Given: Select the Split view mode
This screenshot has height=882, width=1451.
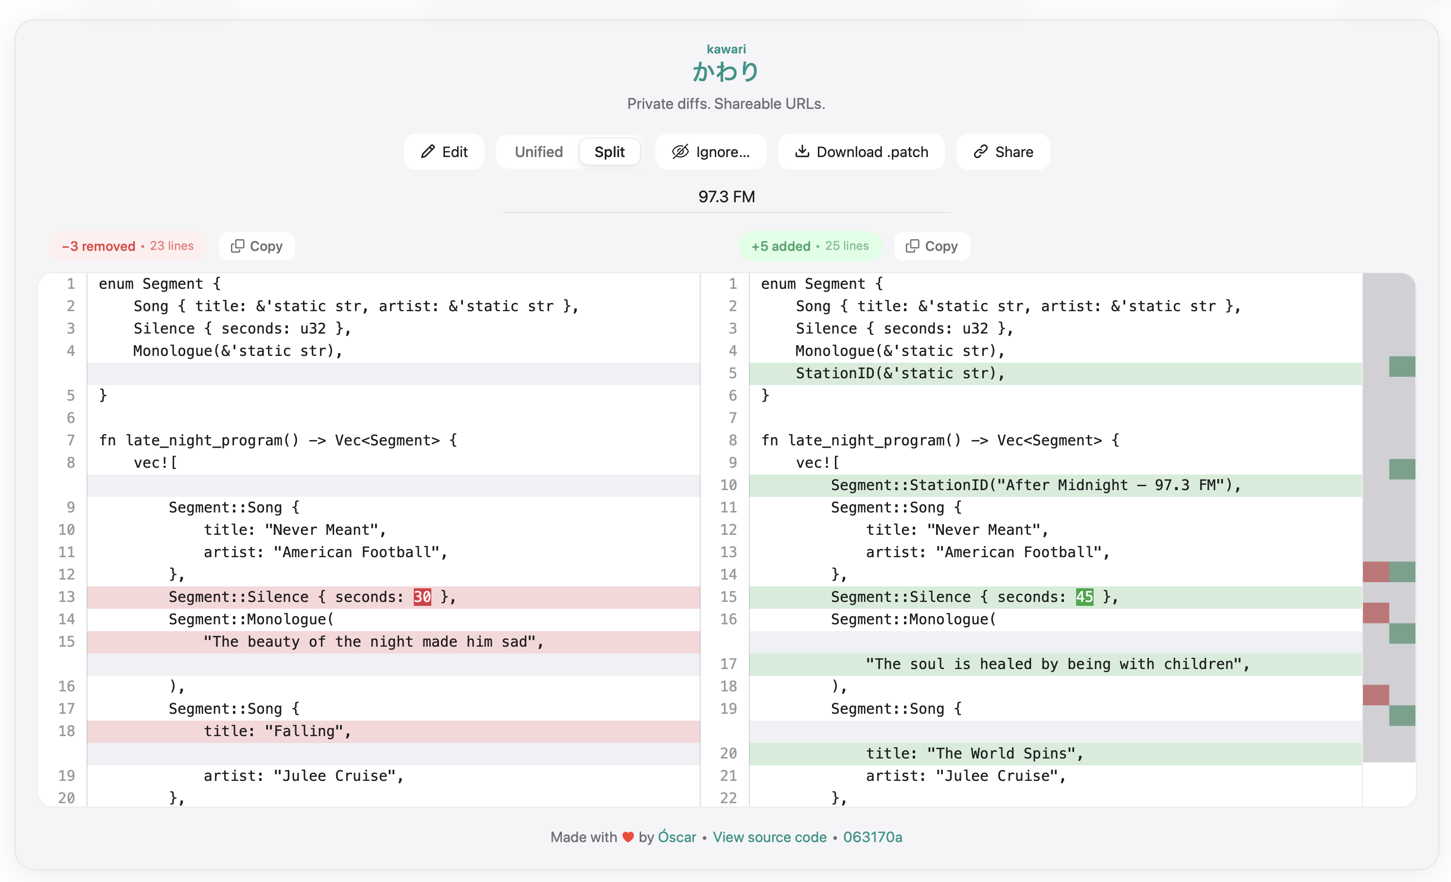Looking at the screenshot, I should [x=609, y=152].
